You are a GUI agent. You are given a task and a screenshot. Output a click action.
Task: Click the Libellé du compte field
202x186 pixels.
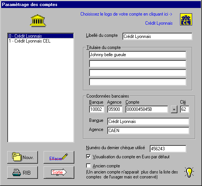tap(157, 36)
